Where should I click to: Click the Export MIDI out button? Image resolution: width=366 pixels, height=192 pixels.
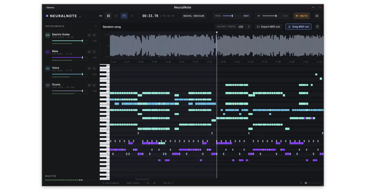tap(268, 27)
